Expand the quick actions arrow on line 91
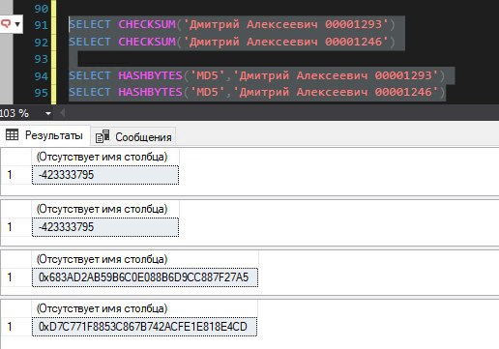Screen dimensions: 499x349 tap(17, 24)
